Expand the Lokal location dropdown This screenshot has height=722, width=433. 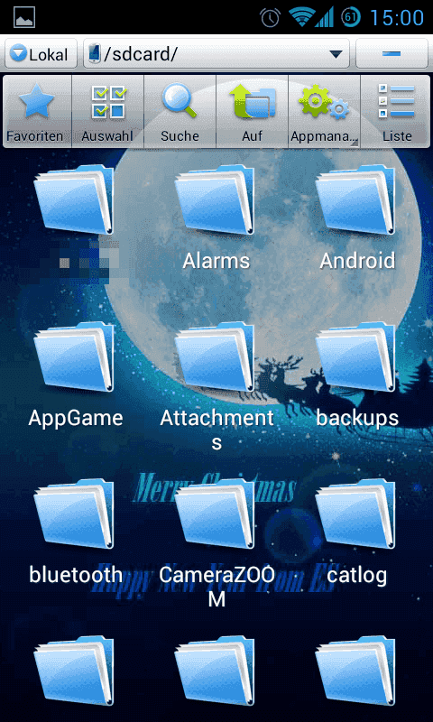(x=41, y=54)
